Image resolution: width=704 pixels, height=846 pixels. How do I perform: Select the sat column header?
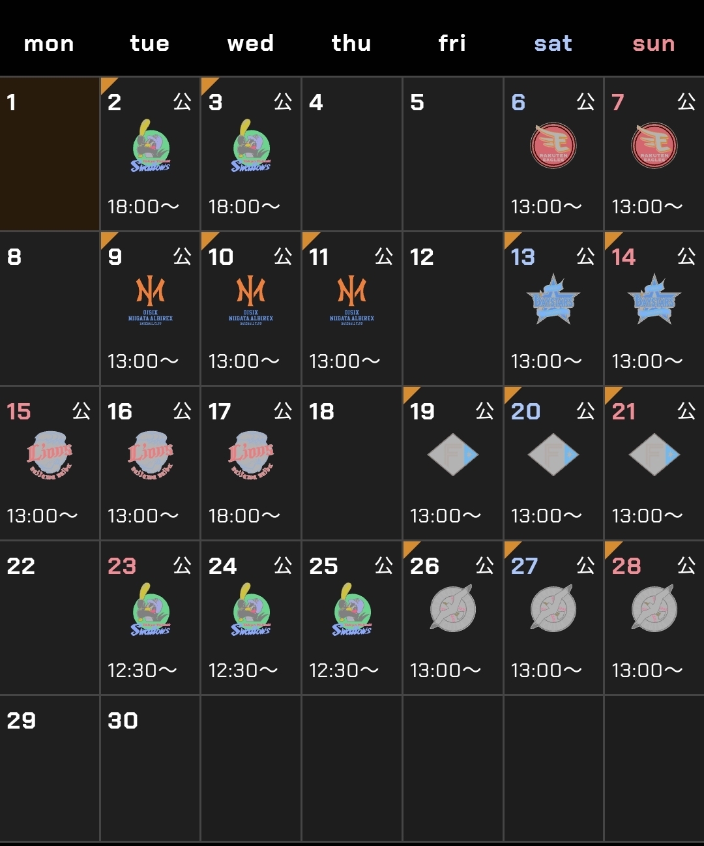[553, 44]
